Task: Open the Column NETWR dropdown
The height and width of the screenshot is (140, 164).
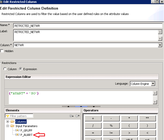Action: click(x=160, y=45)
